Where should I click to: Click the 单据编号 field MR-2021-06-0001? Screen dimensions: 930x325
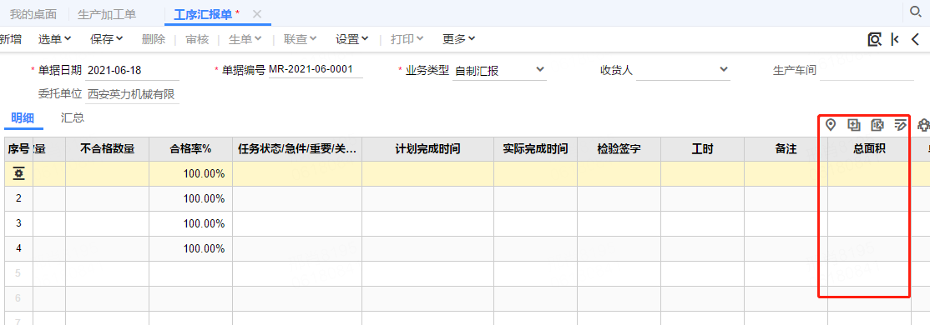point(316,70)
